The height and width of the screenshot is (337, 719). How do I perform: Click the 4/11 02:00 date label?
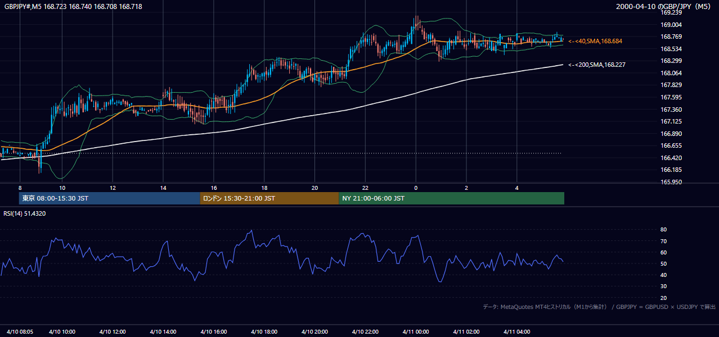pyautogui.click(x=466, y=331)
